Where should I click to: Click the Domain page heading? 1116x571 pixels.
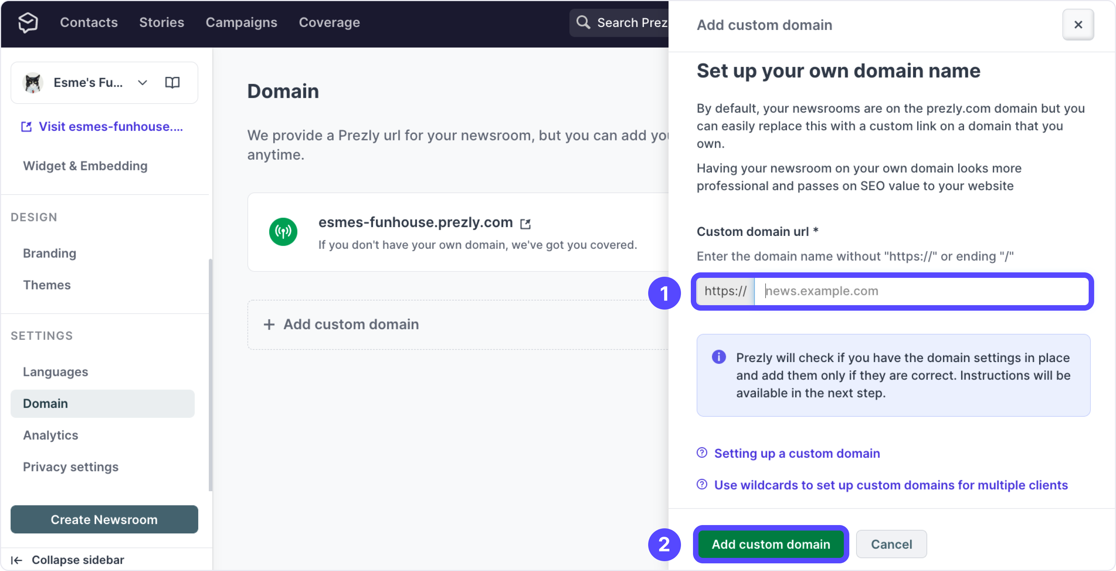tap(283, 91)
